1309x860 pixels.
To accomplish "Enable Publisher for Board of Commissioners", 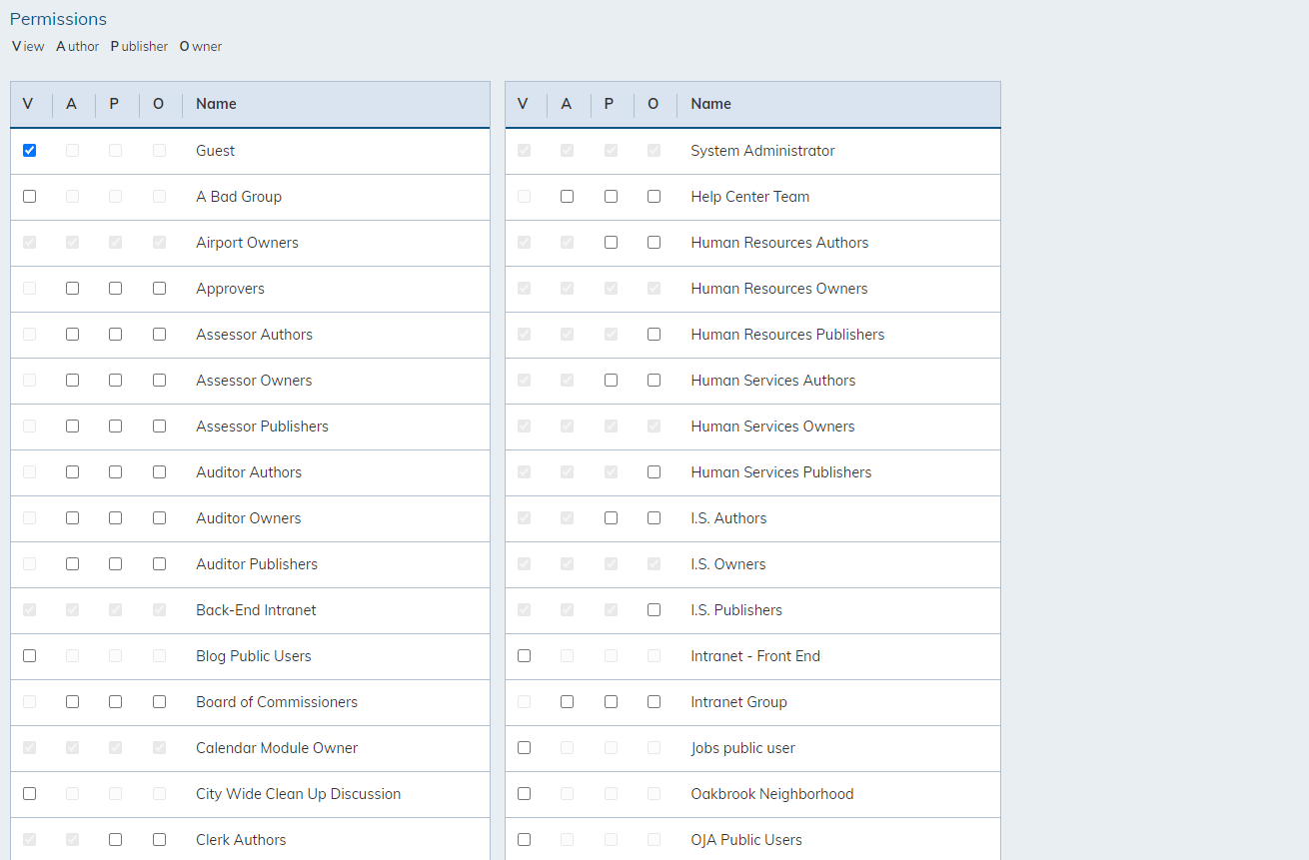I will pos(115,702).
